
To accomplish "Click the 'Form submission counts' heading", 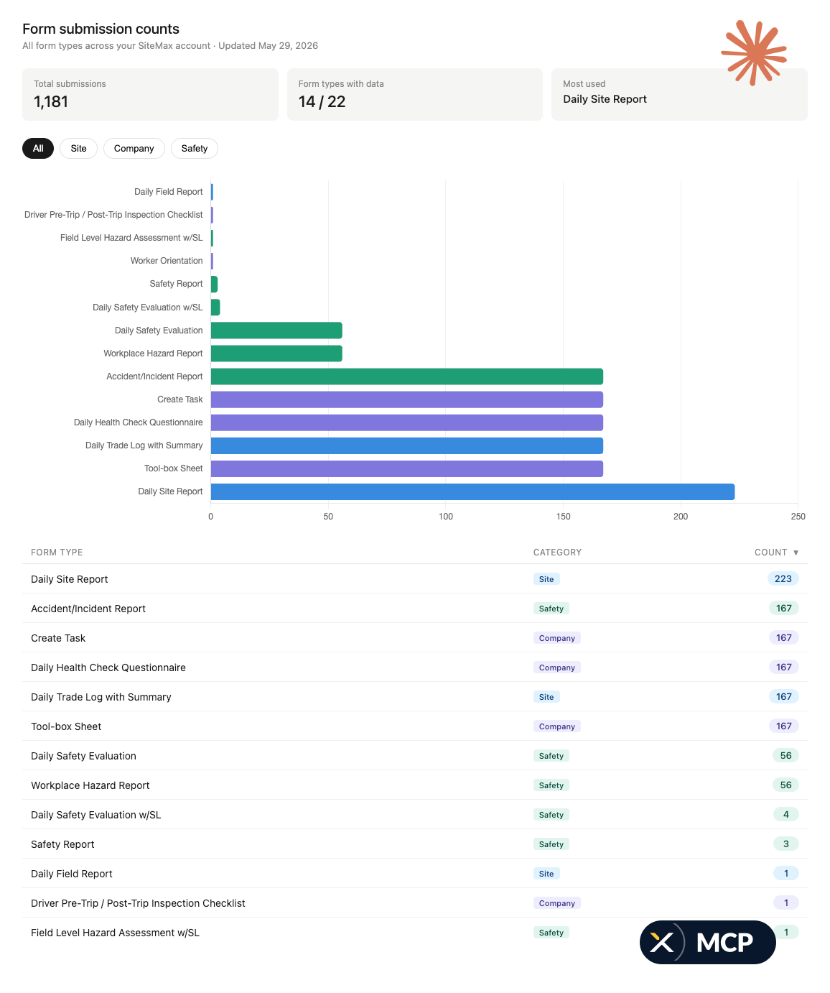I will 101,29.
